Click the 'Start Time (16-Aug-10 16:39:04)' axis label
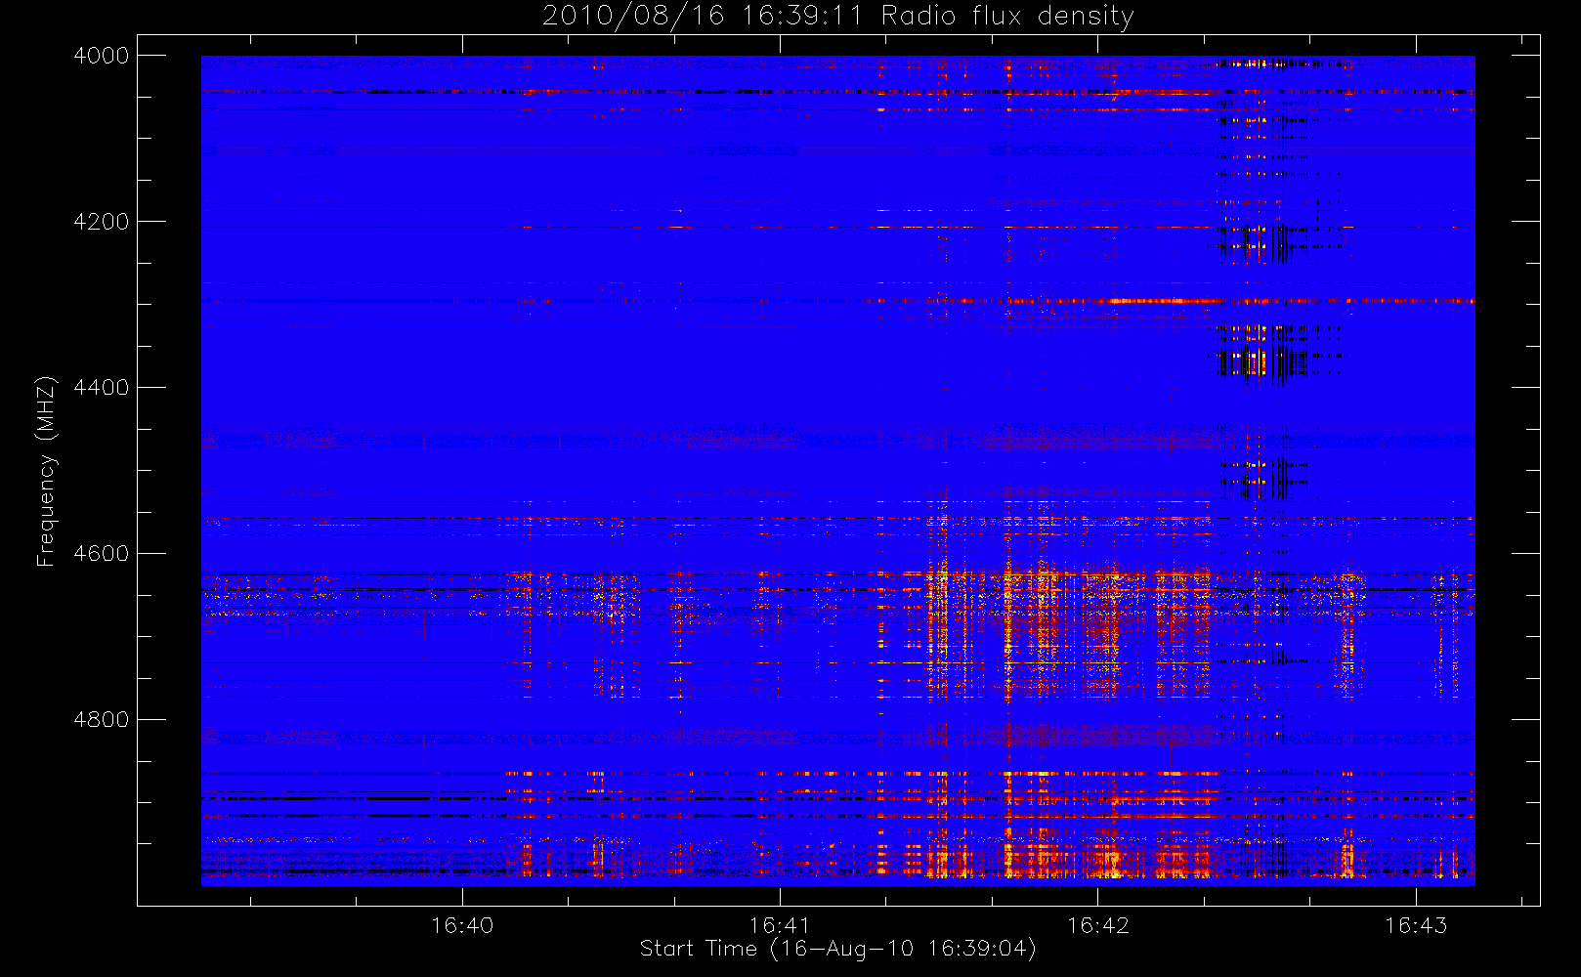 pyautogui.click(x=838, y=949)
